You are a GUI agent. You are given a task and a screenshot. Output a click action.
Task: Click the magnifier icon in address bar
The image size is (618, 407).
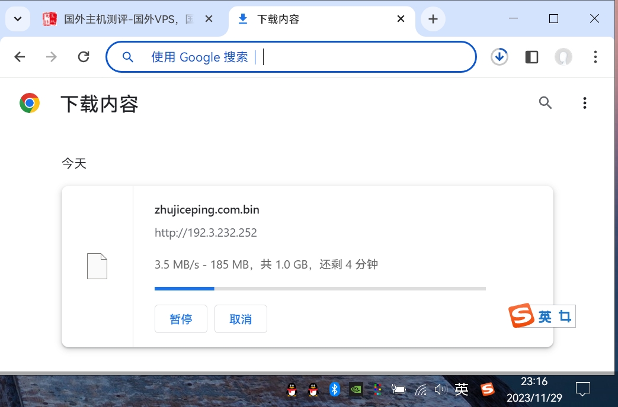point(128,57)
